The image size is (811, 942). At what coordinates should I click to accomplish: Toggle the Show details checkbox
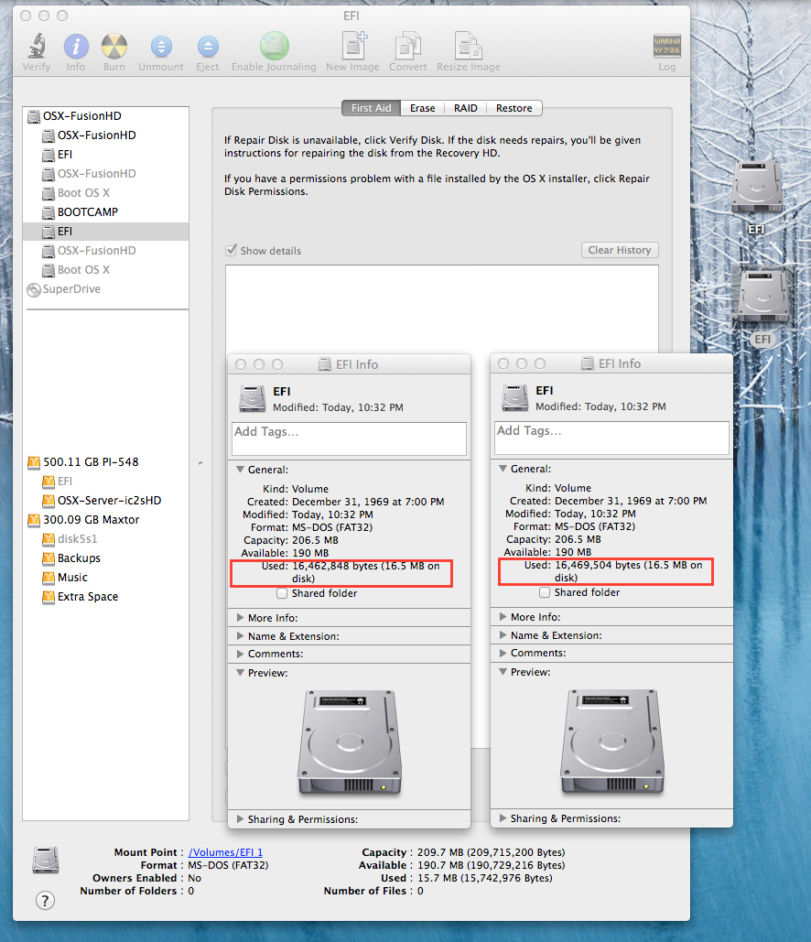point(232,250)
